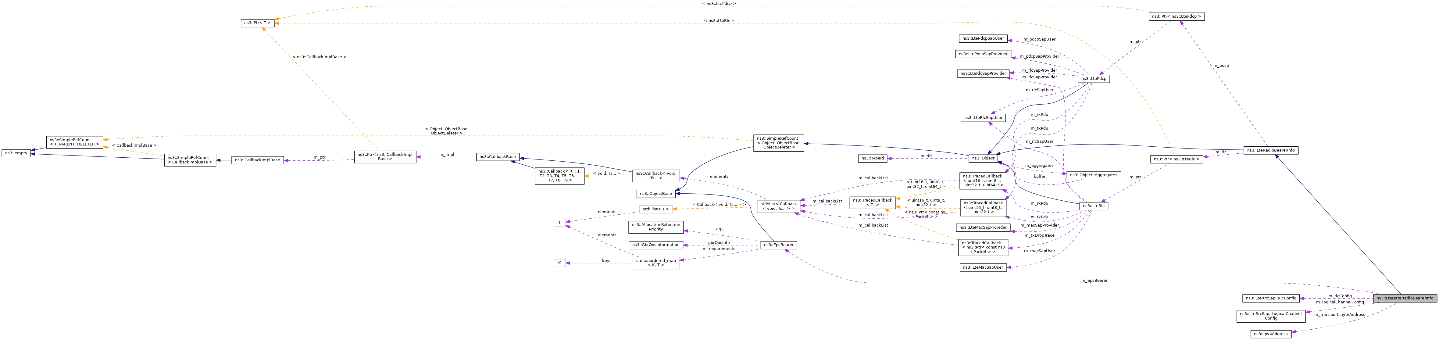The width and height of the screenshot is (1439, 340).
Task: Click ns3::Ptr< ns3::LtePdcp > node
Action: (1177, 17)
